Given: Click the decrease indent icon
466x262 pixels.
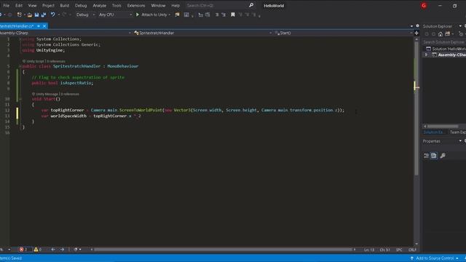Looking at the screenshot, I should point(217,15).
